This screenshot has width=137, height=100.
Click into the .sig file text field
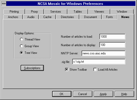(x=99, y=62)
